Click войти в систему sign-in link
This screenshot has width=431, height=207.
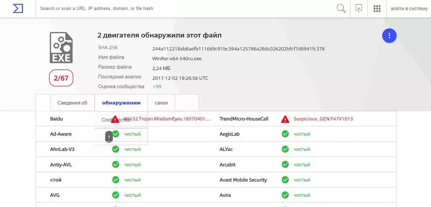pos(409,8)
